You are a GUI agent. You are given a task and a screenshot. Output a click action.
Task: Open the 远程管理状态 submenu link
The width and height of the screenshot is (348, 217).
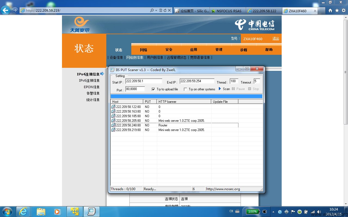point(177,58)
